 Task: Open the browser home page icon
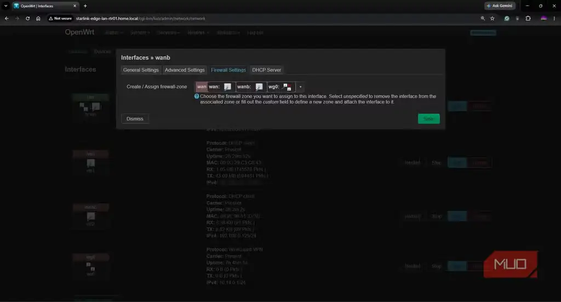(x=38, y=18)
